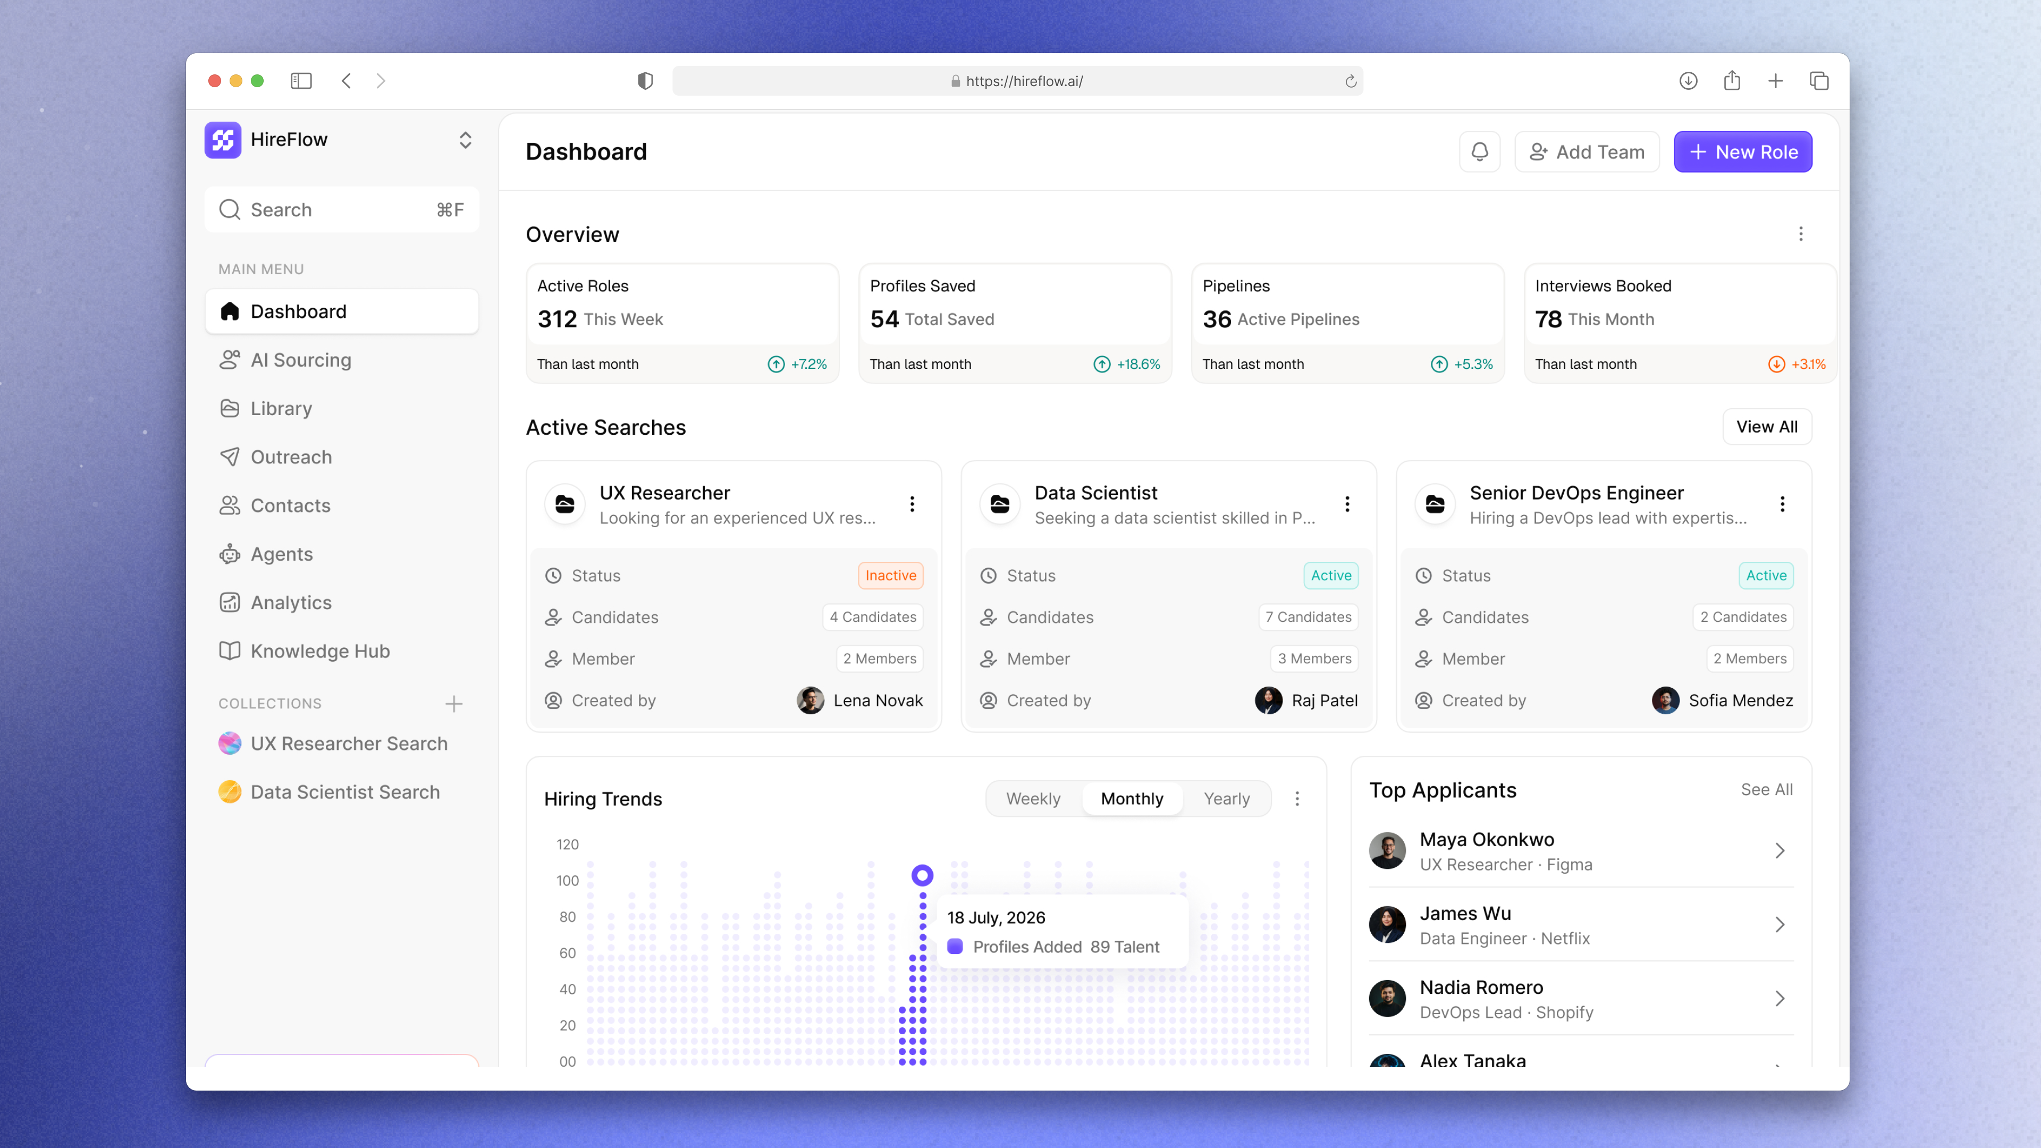
Task: Click the 3 Members tag
Action: click(x=1314, y=659)
